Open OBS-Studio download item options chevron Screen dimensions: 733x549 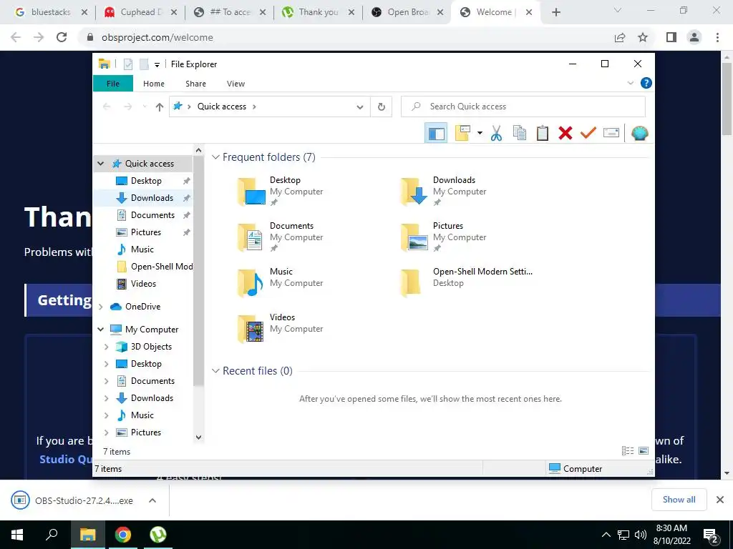pyautogui.click(x=152, y=500)
